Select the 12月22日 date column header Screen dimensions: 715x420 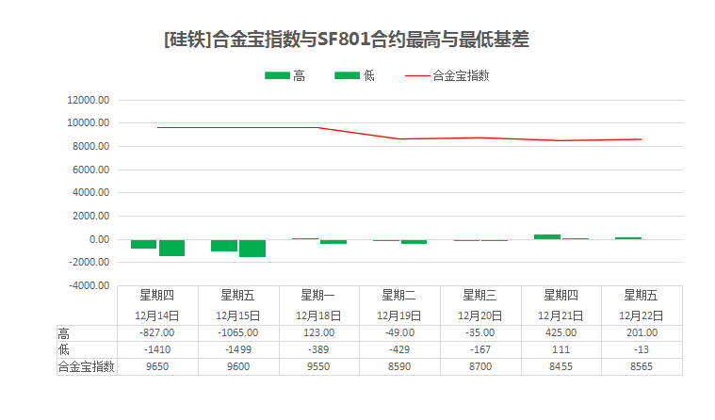[x=642, y=315]
